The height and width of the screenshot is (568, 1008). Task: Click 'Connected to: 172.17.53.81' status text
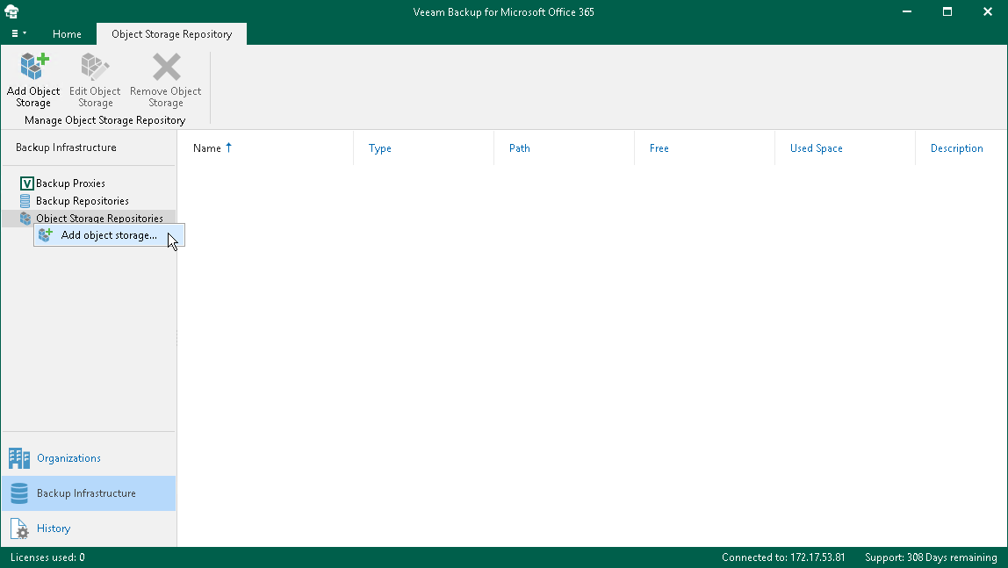783,557
